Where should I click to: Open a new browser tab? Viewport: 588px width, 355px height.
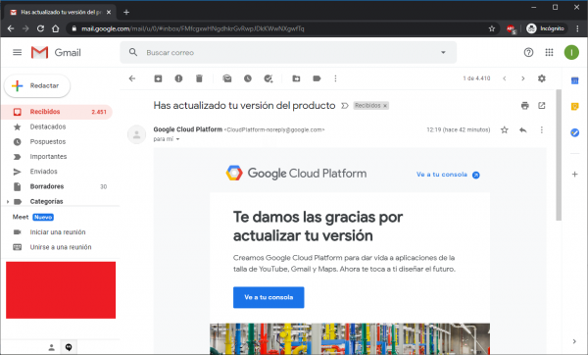point(126,12)
